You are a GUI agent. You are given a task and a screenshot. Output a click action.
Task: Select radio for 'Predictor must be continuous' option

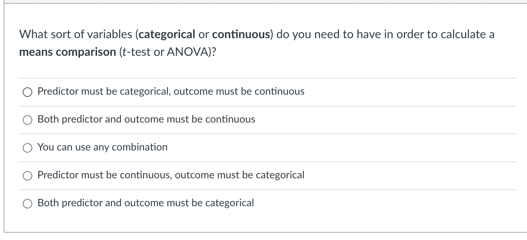(x=27, y=175)
